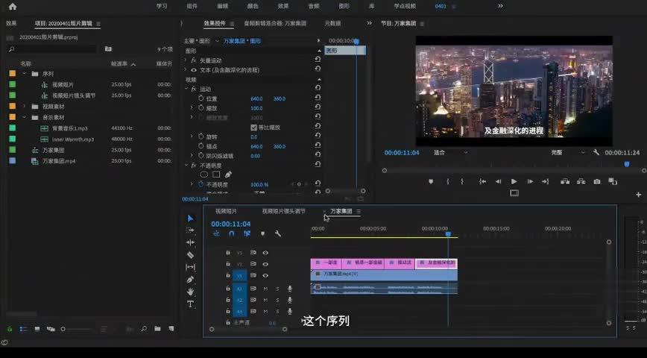Open Program monitor wrench settings
The width and height of the screenshot is (647, 358).
[596, 152]
